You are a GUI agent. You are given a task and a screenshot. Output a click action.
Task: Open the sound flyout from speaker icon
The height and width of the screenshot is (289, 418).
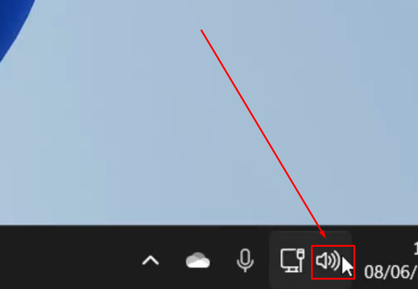click(x=328, y=260)
